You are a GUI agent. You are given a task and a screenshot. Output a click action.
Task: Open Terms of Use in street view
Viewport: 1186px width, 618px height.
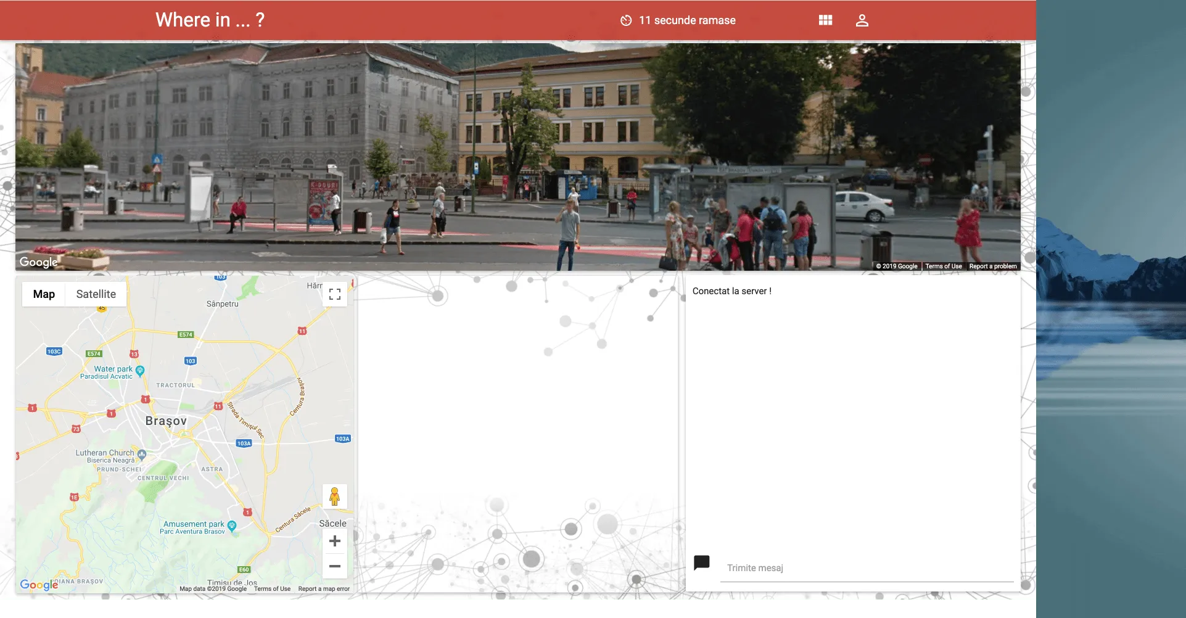pyautogui.click(x=943, y=266)
